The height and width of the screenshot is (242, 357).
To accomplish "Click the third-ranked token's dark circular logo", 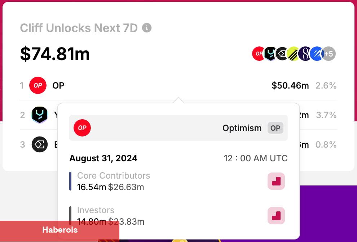I will 40,144.
